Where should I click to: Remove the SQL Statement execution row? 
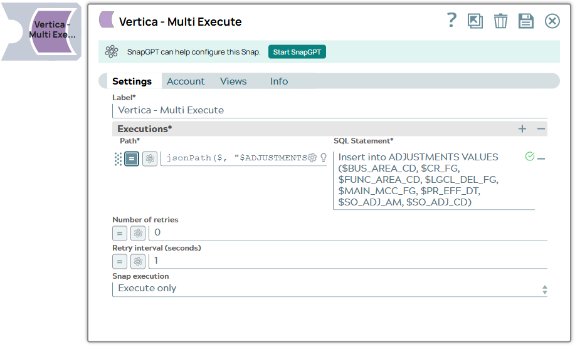(541, 158)
